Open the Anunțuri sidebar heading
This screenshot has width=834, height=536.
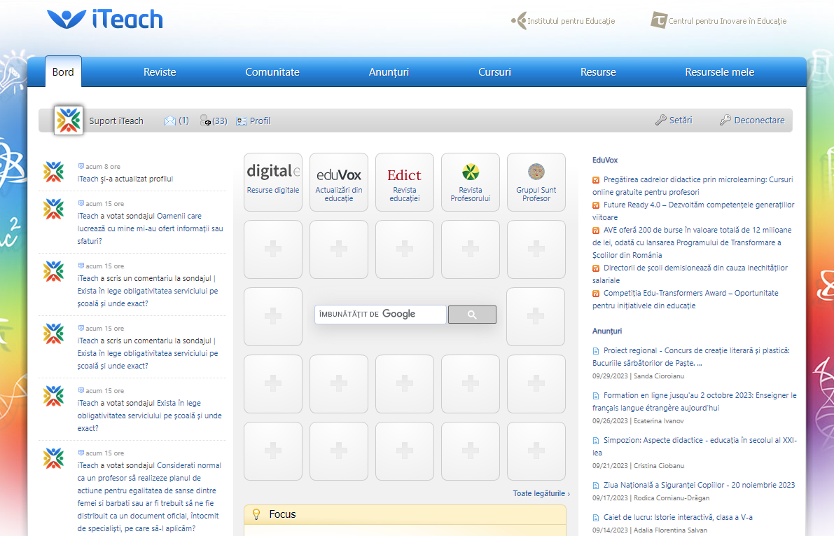[x=607, y=331]
